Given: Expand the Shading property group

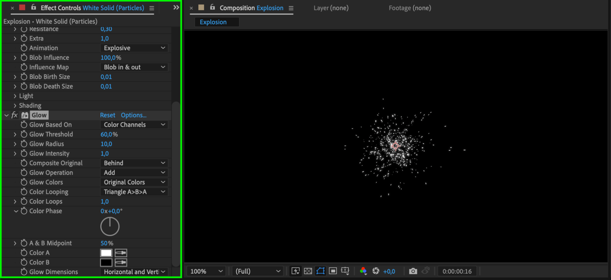Looking at the screenshot, I should (x=15, y=106).
